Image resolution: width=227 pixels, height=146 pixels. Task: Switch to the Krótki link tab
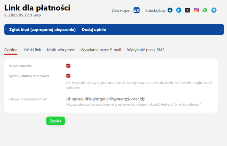[x=32, y=50]
